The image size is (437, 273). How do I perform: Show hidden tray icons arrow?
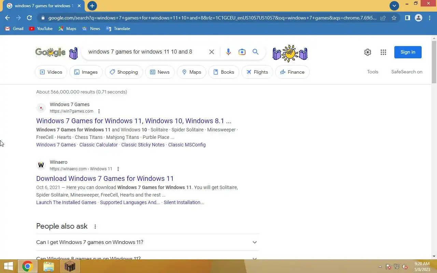[x=380, y=267]
